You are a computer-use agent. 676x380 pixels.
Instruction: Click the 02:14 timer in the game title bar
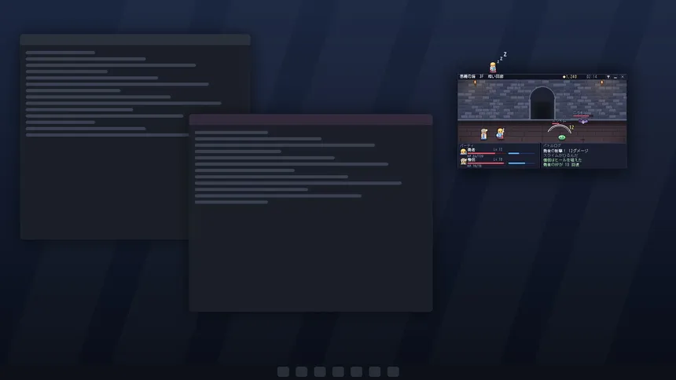(591, 77)
